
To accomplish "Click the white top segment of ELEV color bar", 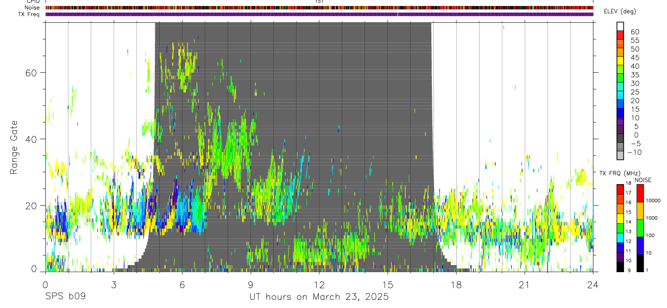I will [620, 26].
